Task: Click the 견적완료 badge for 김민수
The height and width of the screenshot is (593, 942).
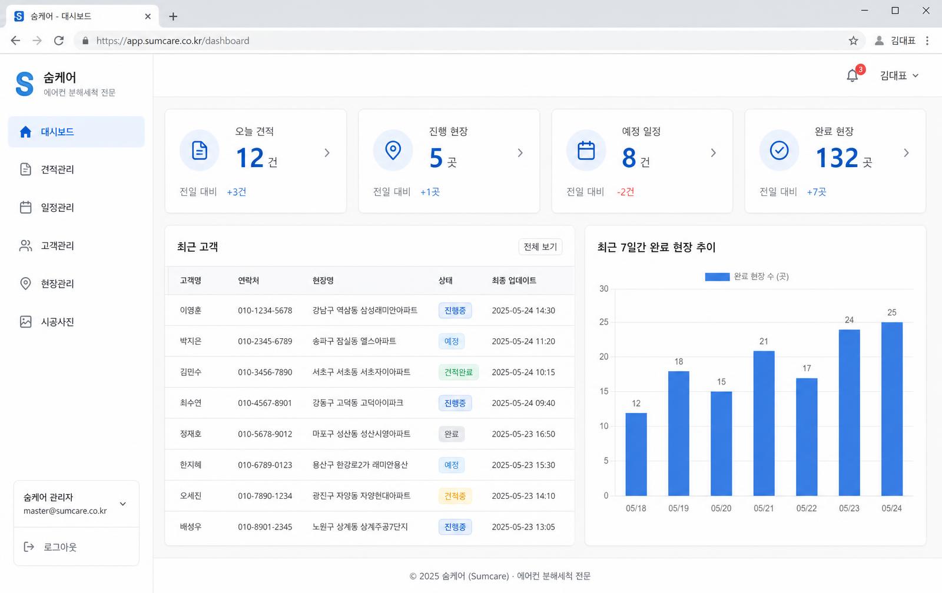Action: click(459, 372)
